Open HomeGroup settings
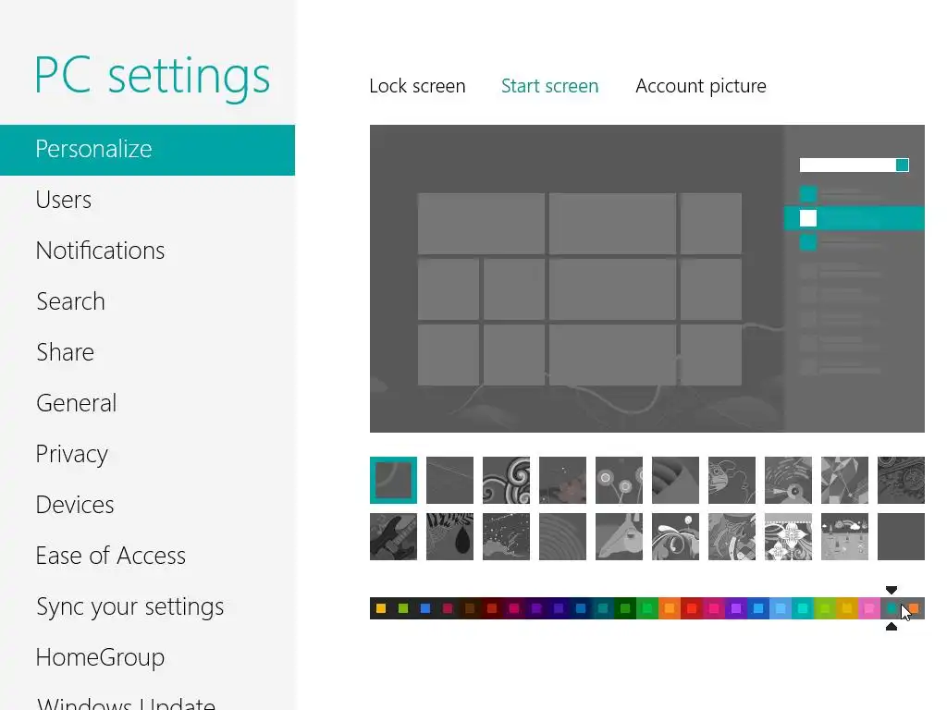 point(100,657)
